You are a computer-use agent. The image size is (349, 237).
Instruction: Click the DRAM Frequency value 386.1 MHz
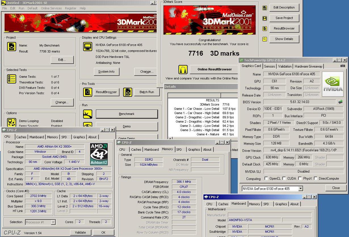pos(184,182)
